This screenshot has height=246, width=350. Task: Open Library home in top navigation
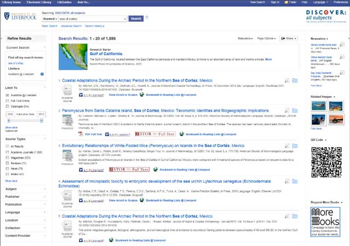(10, 2)
